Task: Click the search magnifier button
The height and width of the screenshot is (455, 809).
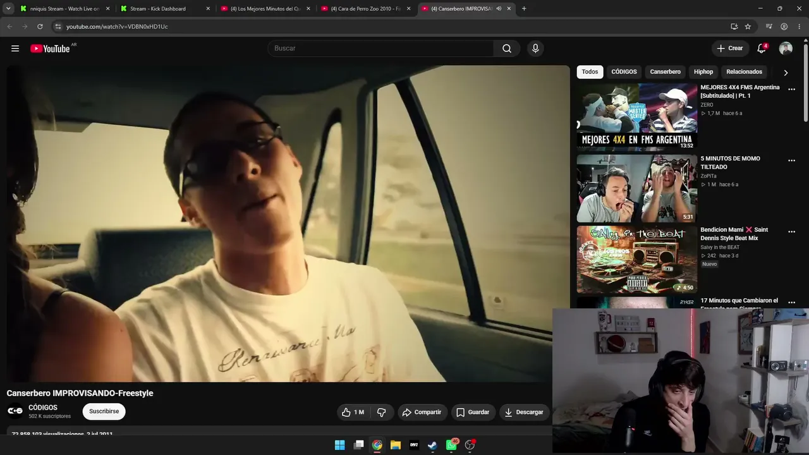Action: pos(507,49)
